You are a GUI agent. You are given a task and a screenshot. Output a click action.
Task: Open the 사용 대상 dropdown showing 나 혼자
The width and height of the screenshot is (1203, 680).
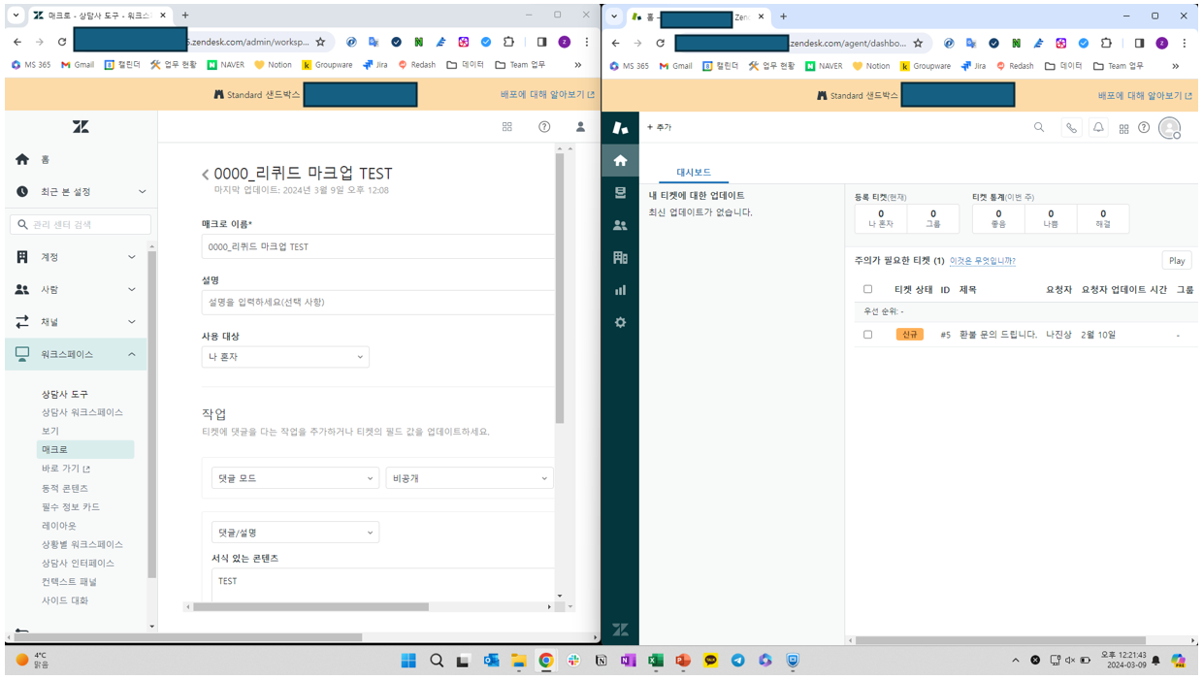coord(284,356)
